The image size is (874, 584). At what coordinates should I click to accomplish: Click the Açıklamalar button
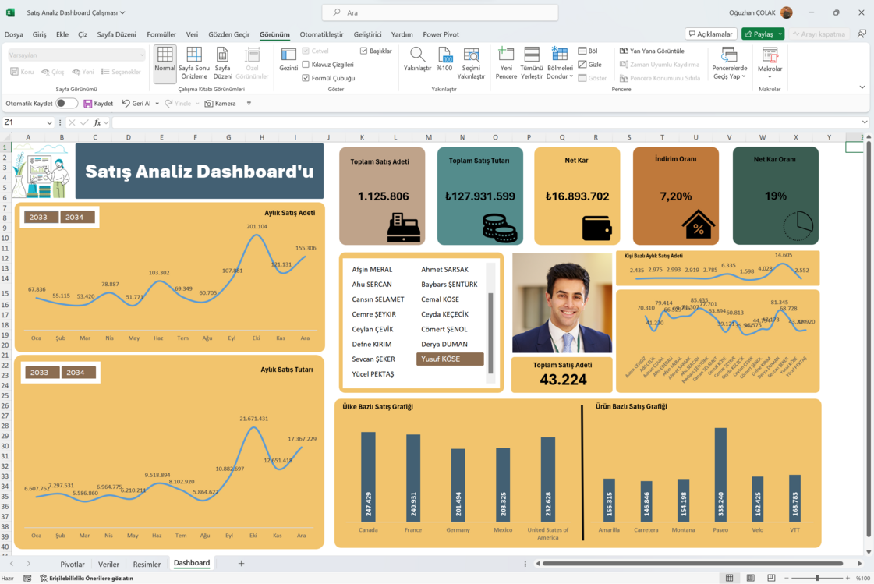(x=711, y=34)
